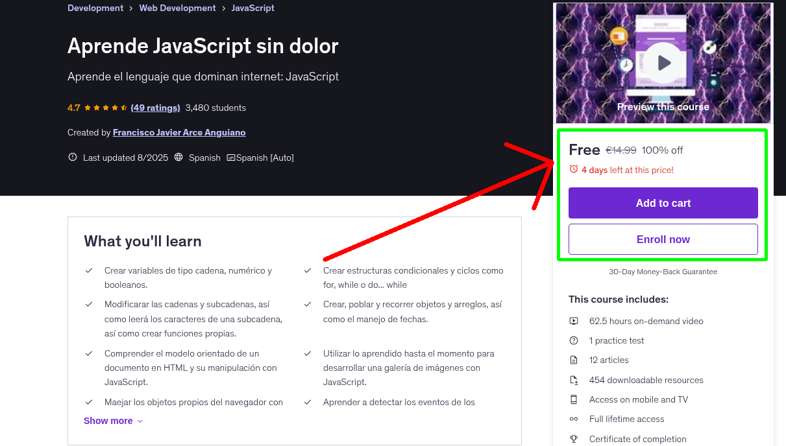Click the clock icon next to last updated date
This screenshot has height=446, width=786.
[72, 157]
